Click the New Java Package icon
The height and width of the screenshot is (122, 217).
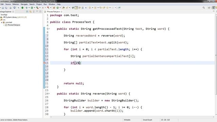pos(54,8)
